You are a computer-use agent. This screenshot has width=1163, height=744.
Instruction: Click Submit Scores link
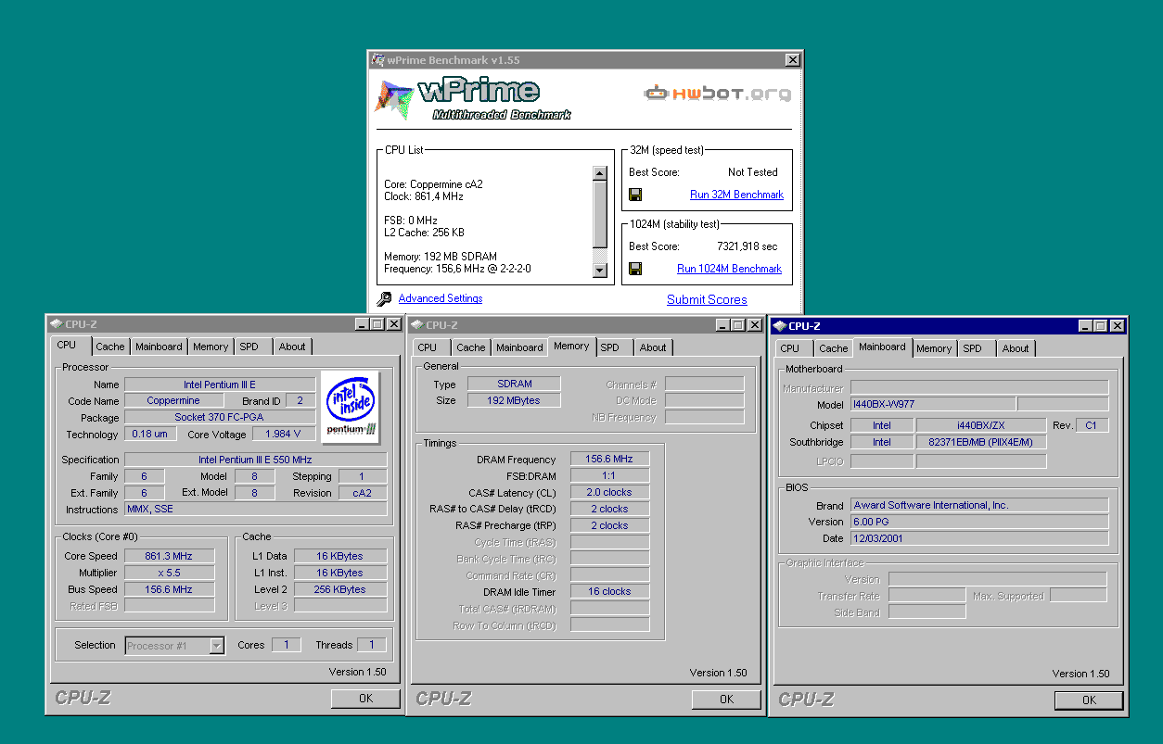pyautogui.click(x=707, y=299)
